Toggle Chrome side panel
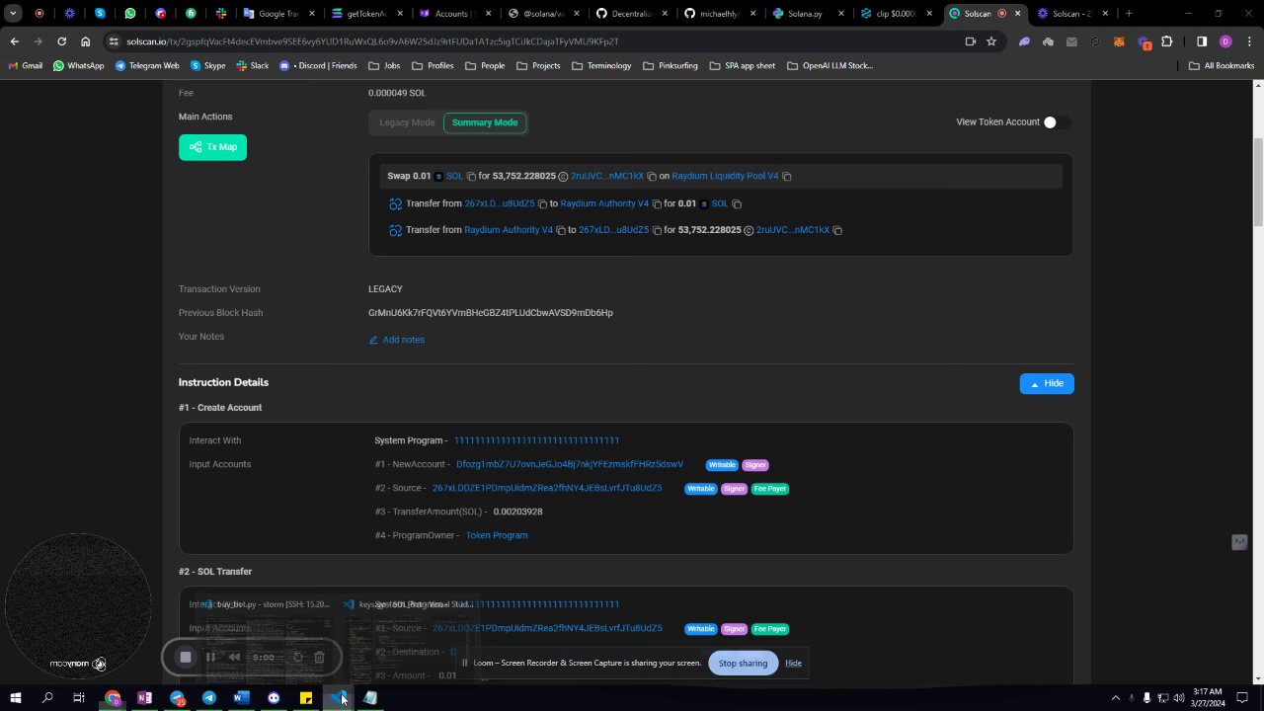Viewport: 1264px width, 711px height. 1202,41
